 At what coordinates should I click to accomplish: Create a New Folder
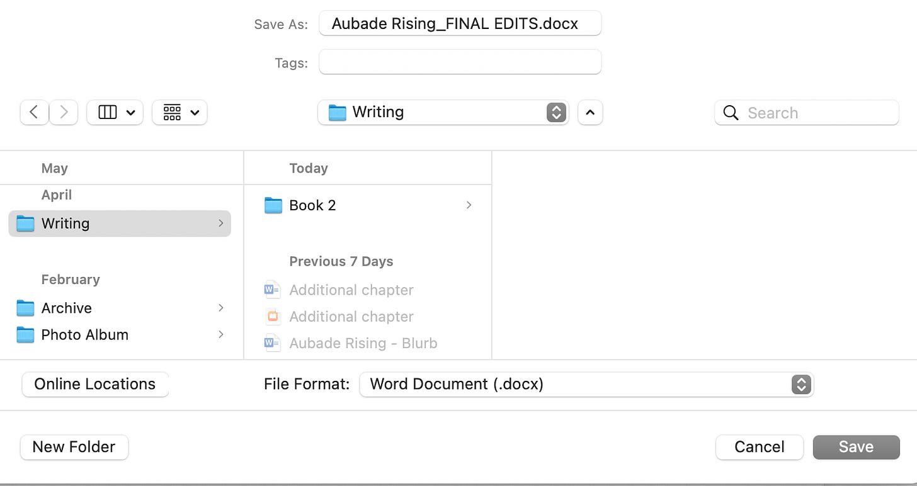click(74, 447)
